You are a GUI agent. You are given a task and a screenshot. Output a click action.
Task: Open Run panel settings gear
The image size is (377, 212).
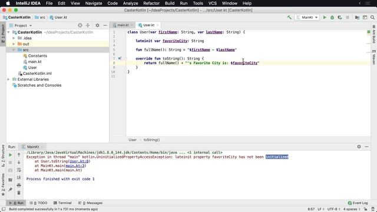[x=359, y=147]
